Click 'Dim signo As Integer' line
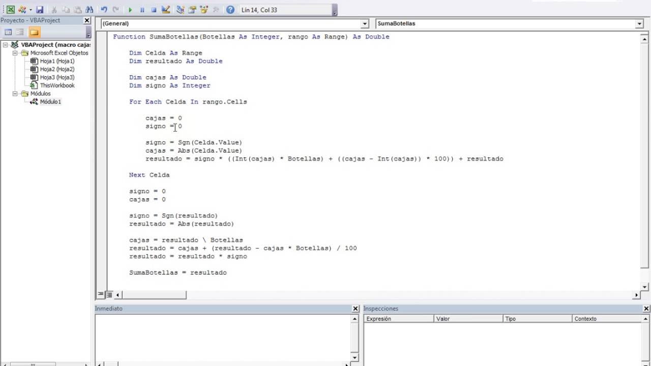Viewport: 651px width, 366px height. click(170, 85)
